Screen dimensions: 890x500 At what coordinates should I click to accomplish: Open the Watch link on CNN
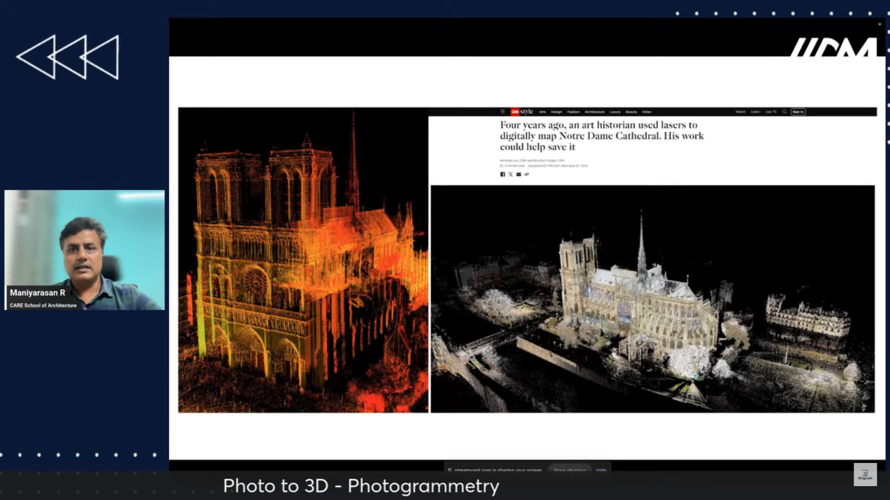pos(740,112)
